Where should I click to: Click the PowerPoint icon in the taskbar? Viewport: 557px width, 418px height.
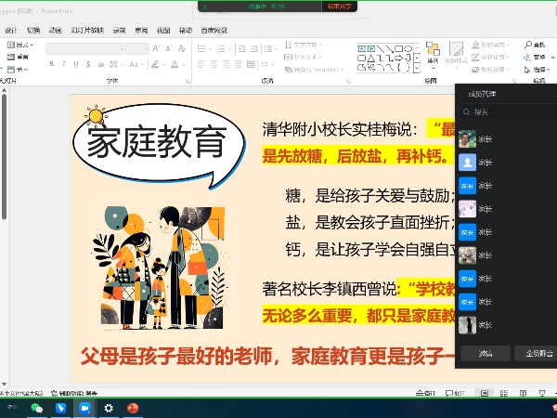pos(133,408)
